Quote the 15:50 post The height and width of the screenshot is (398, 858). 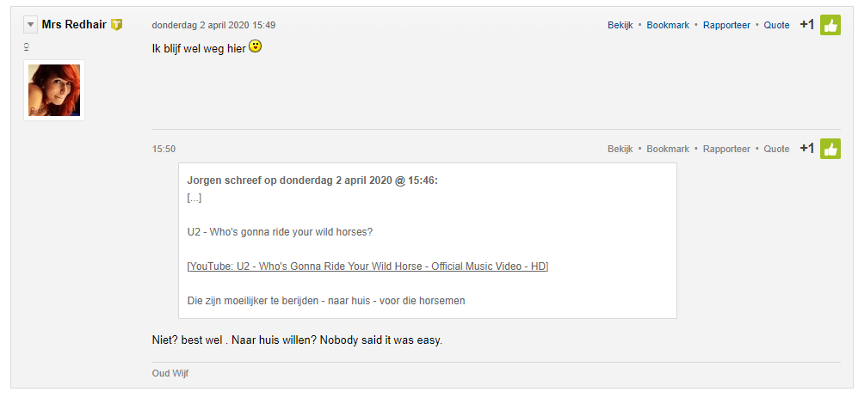pos(776,150)
